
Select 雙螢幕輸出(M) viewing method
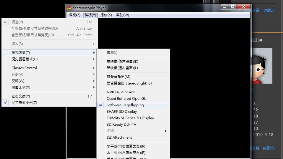pos(133,77)
